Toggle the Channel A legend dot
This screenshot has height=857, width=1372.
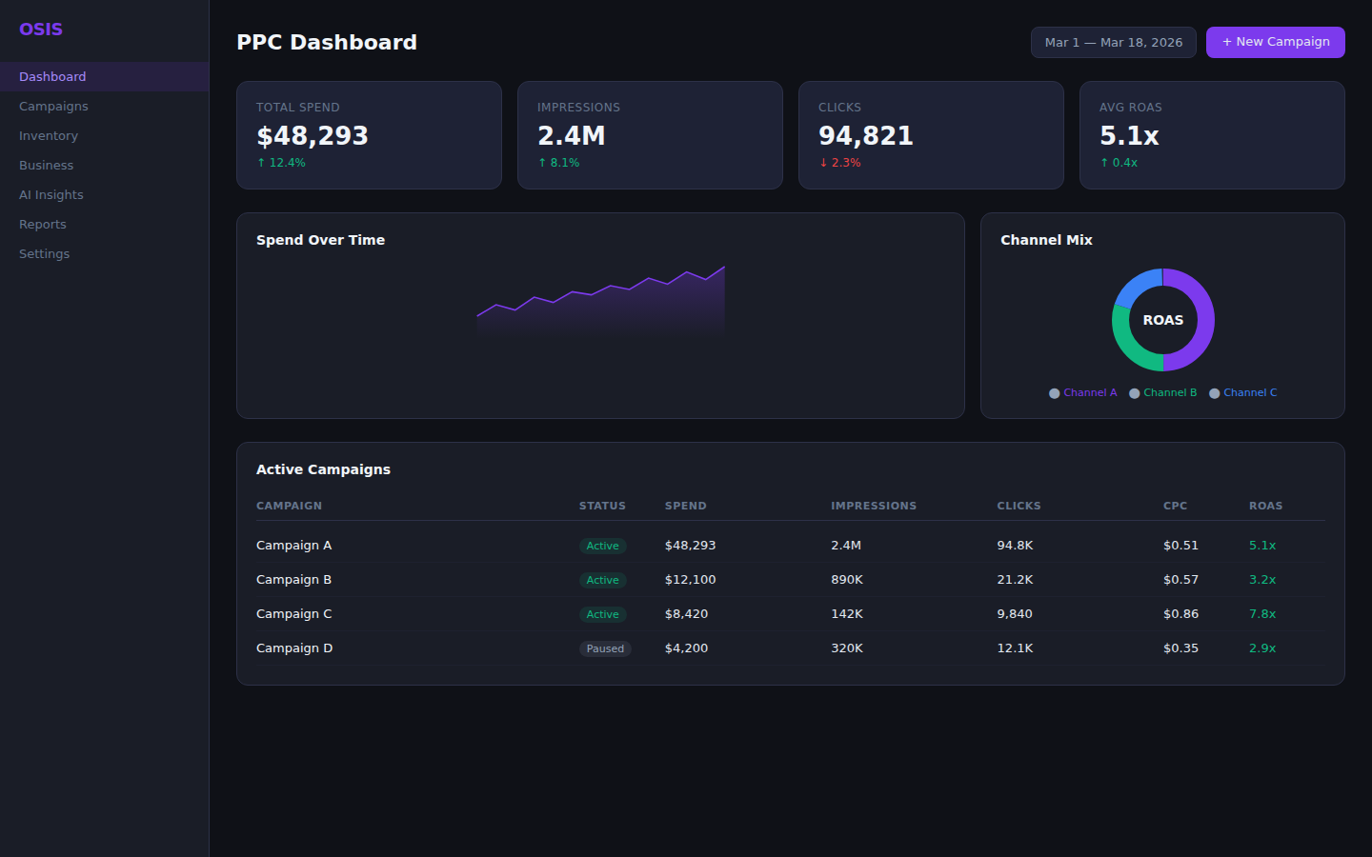[x=1055, y=392]
